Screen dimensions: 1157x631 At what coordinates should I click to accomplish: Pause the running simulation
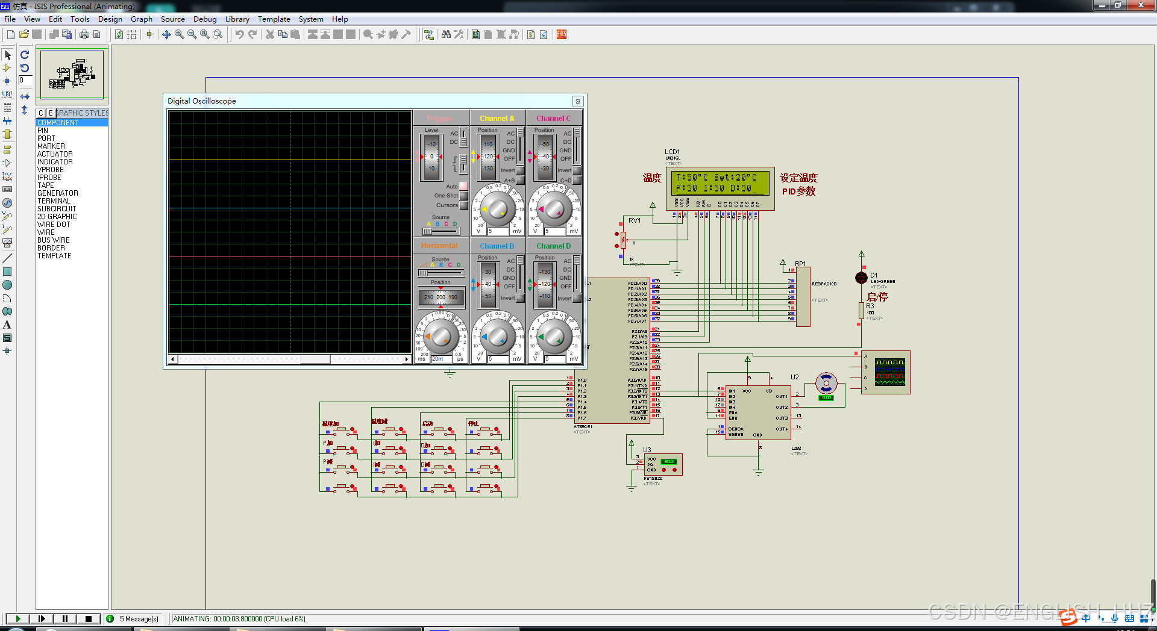click(65, 619)
